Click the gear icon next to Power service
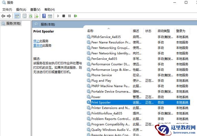This screenshot has height=136, width=197. 89,97
